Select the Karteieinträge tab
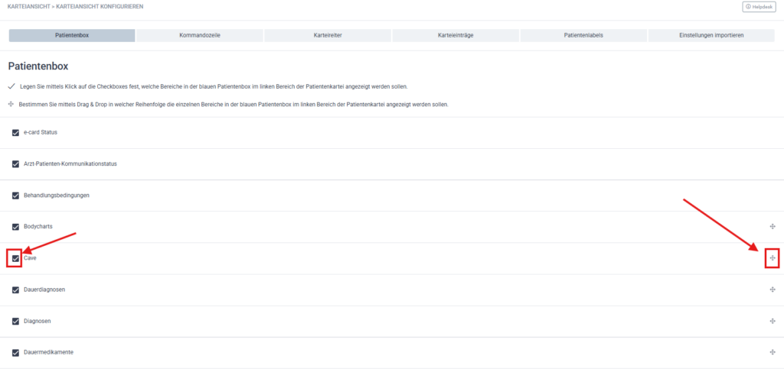The width and height of the screenshot is (784, 372). [x=456, y=36]
